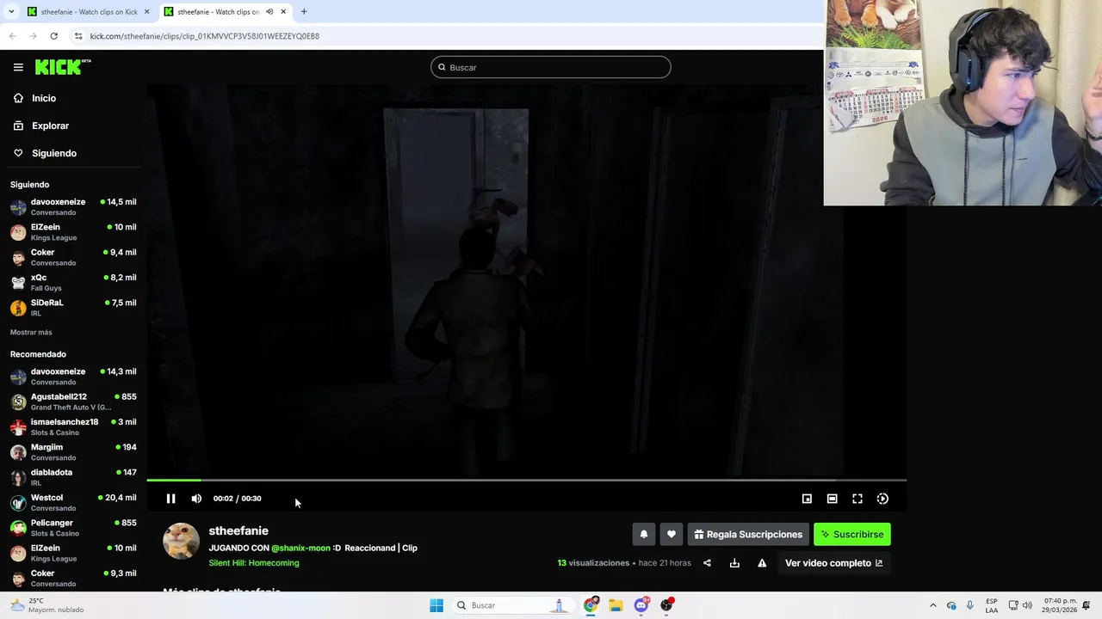Screen dimensions: 1102x619
Task: Click the Buscar search field on Kick
Action: (x=551, y=67)
